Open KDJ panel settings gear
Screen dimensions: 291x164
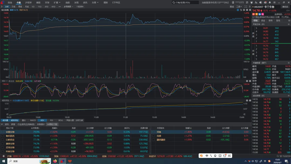[250, 81]
